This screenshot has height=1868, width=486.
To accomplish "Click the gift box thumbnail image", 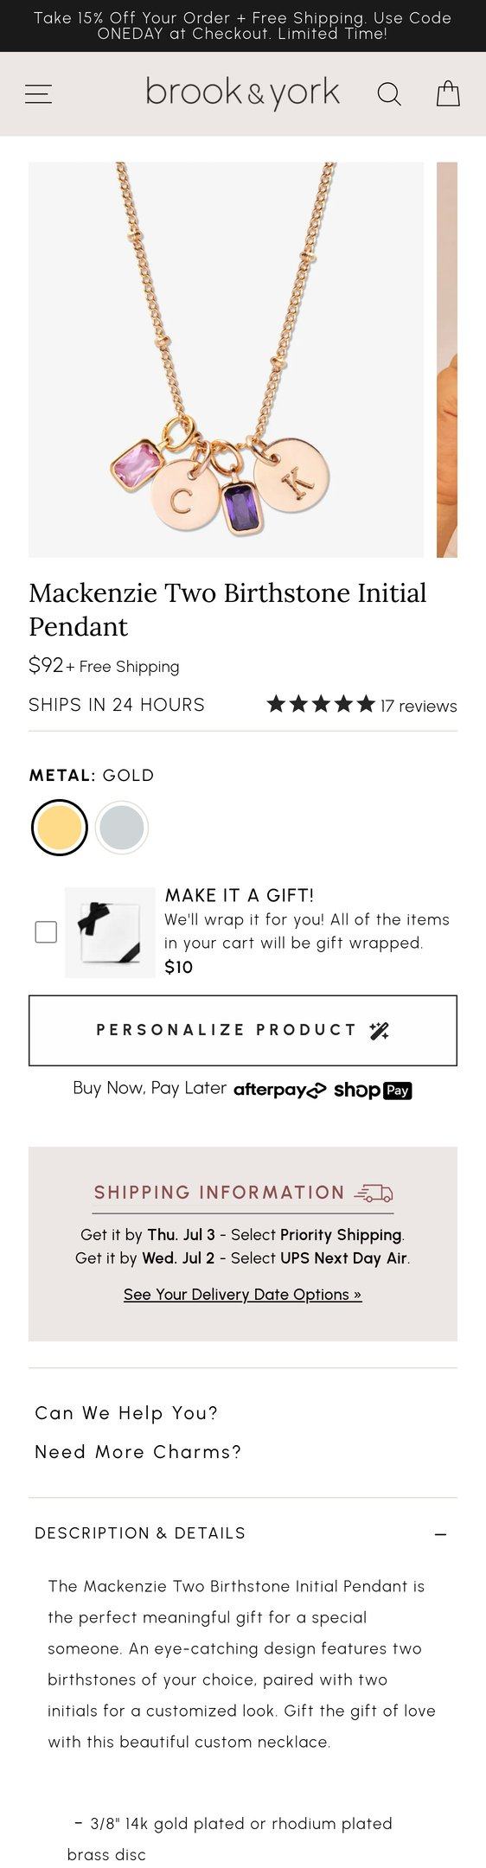I will point(110,932).
